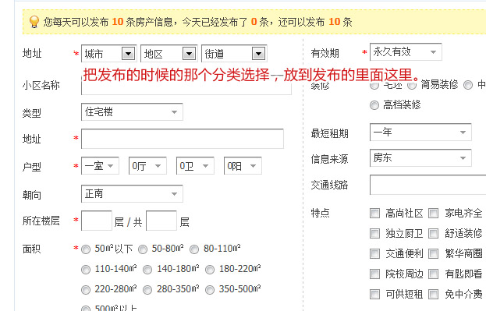Click the 地址 address text field
486x311 pixels.
click(183, 139)
